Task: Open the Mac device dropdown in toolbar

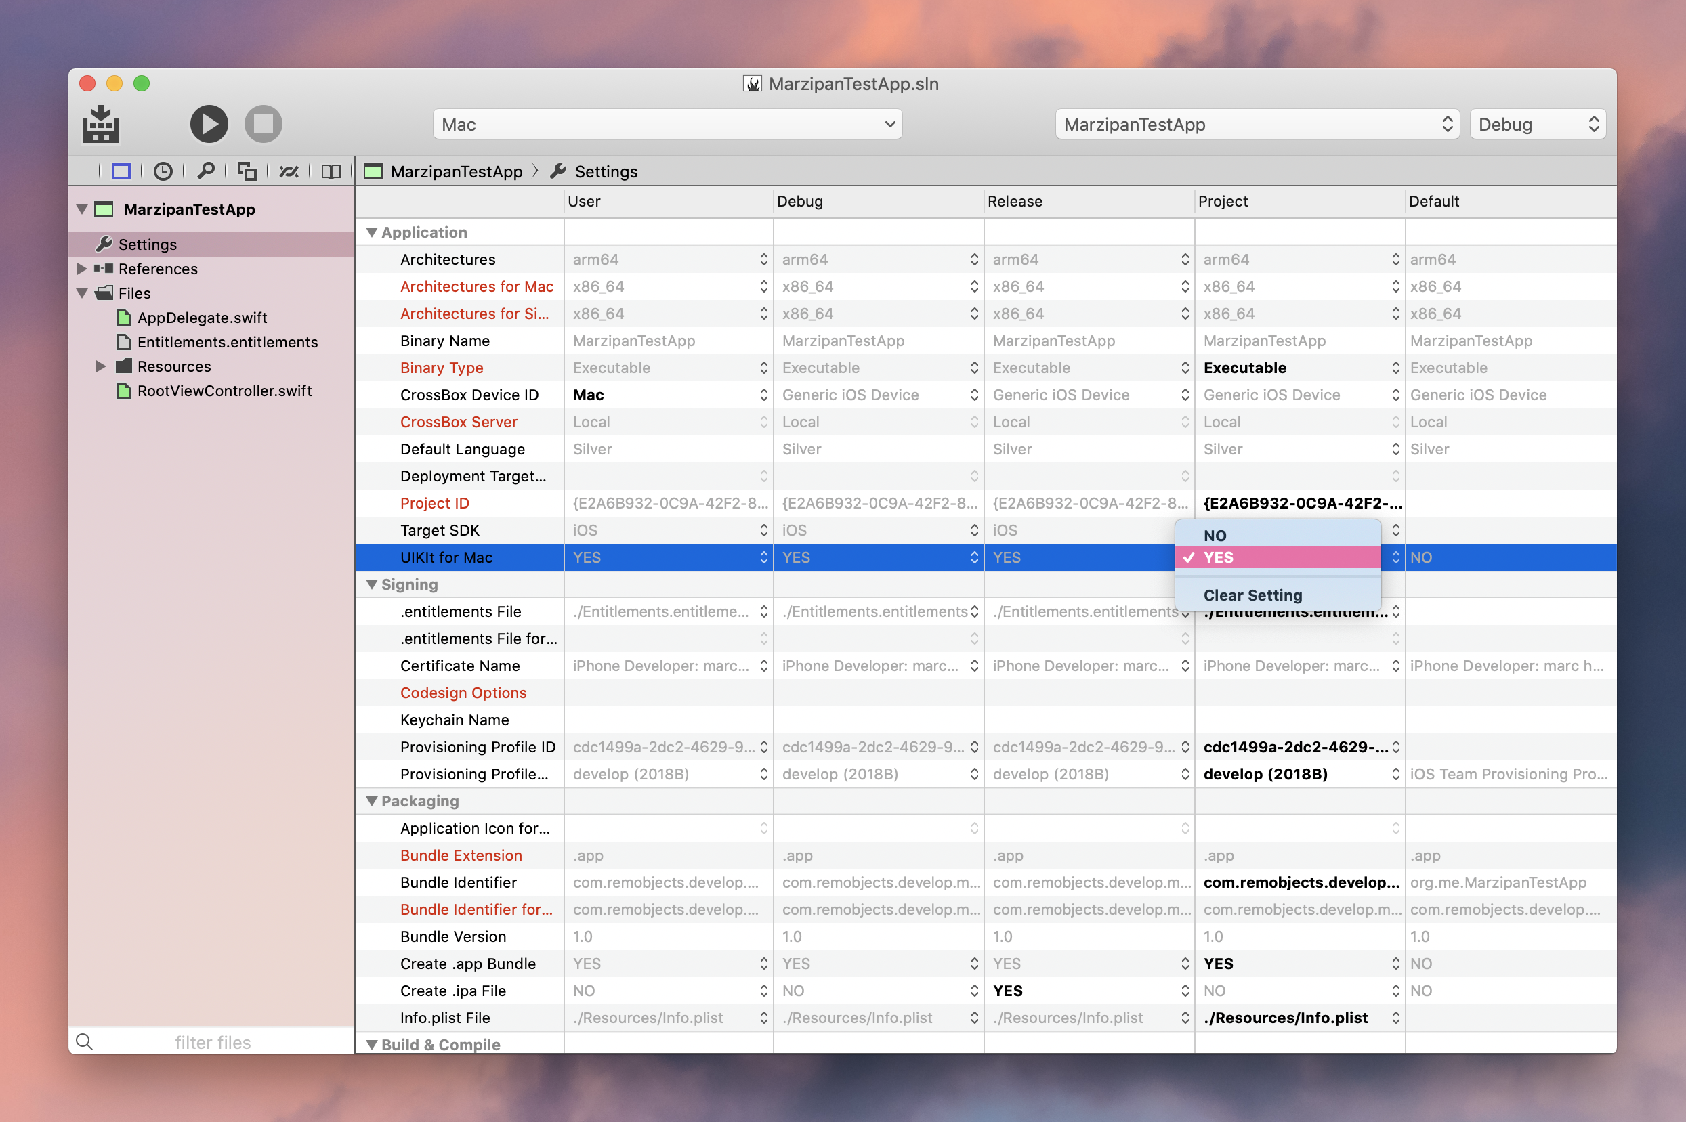Action: pos(667,125)
